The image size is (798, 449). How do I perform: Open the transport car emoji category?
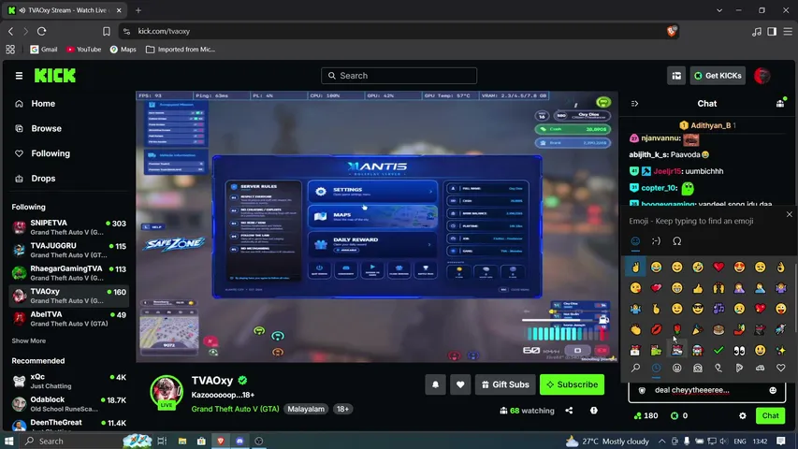[x=760, y=368]
